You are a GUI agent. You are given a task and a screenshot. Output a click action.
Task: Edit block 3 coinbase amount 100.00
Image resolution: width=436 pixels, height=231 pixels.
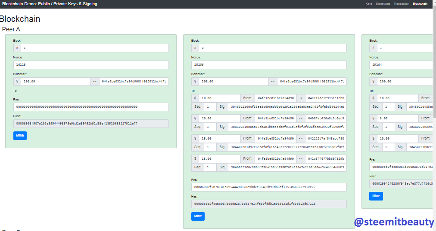coord(405,82)
